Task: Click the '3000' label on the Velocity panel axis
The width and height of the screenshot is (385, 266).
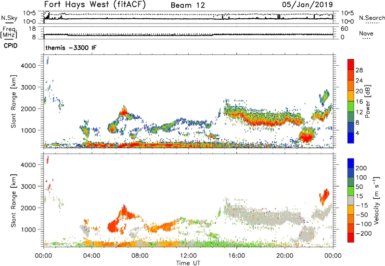Action: (28, 186)
